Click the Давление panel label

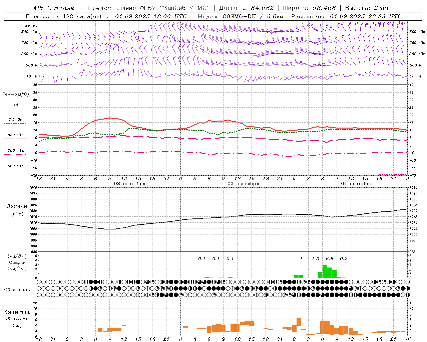[x=17, y=206]
